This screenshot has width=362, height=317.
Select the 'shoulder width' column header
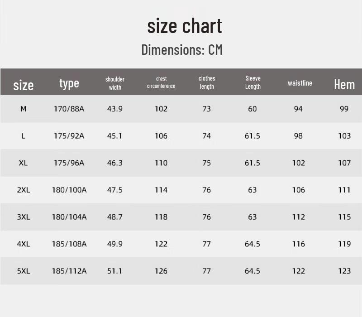[x=115, y=83]
